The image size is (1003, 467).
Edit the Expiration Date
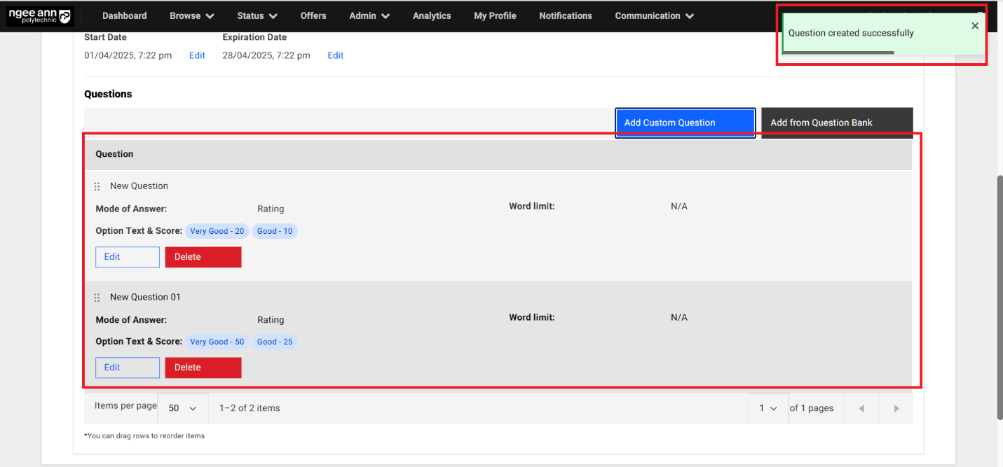pos(335,55)
